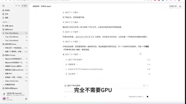Open the task 请围绕"Python 函数与...
This screenshot has height=104, width=186.
pos(15,66)
